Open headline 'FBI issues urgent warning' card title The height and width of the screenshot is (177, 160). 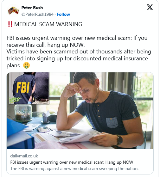pos(72,162)
